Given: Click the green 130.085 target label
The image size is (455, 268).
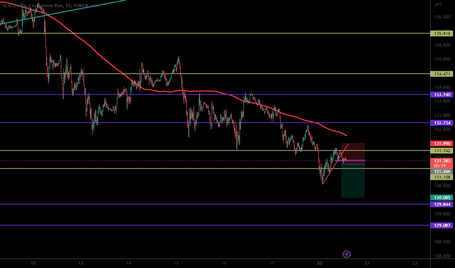Looking at the screenshot, I should pyautogui.click(x=442, y=198).
